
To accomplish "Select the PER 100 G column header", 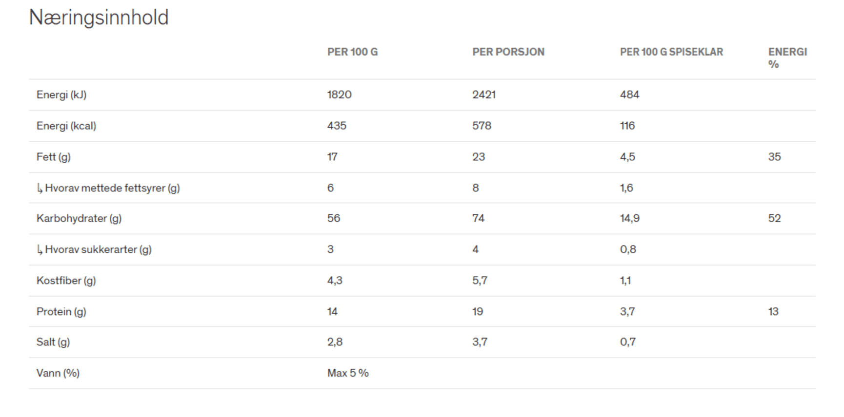I will (x=352, y=52).
